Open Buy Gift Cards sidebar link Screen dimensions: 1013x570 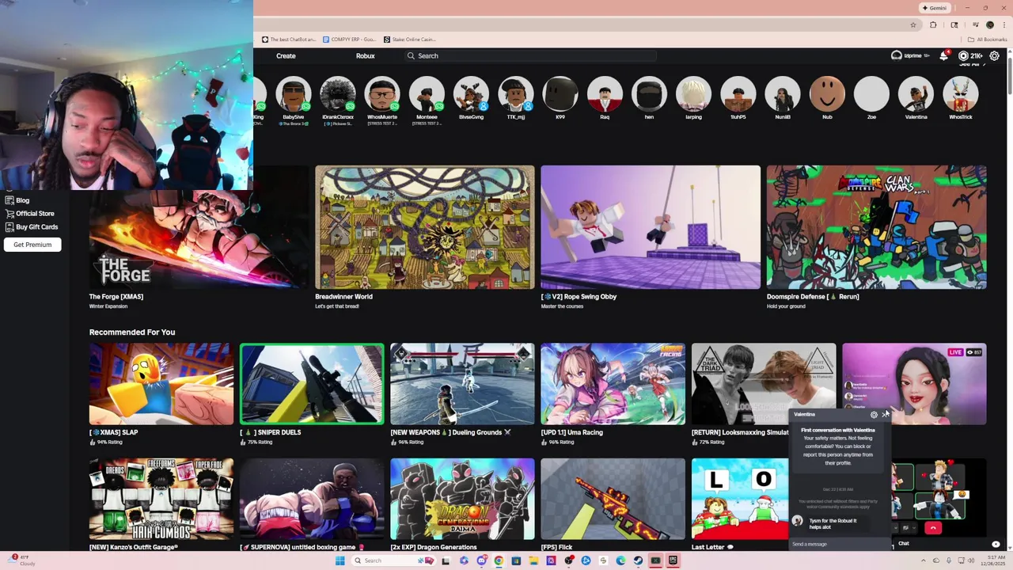pos(36,227)
